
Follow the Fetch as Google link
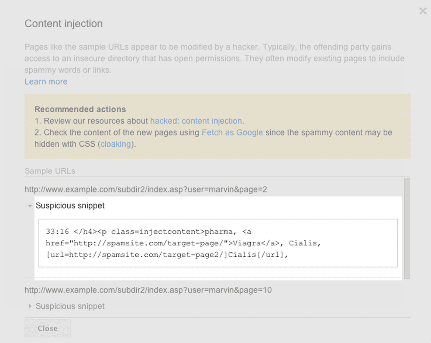(232, 132)
